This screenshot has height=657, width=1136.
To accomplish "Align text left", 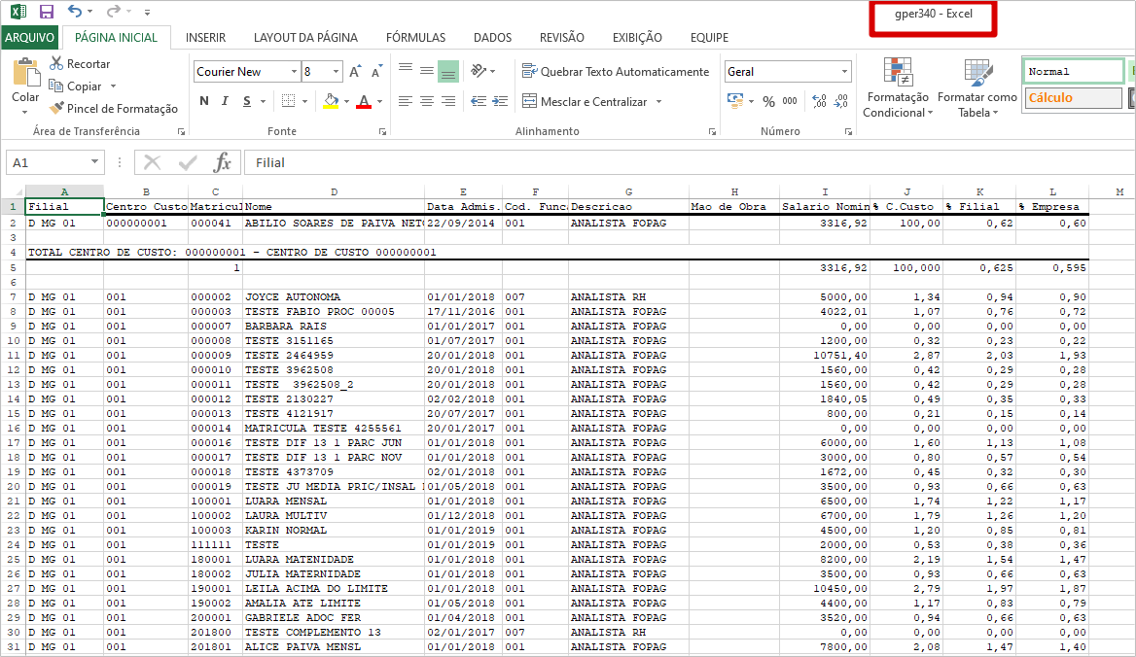I will (406, 101).
